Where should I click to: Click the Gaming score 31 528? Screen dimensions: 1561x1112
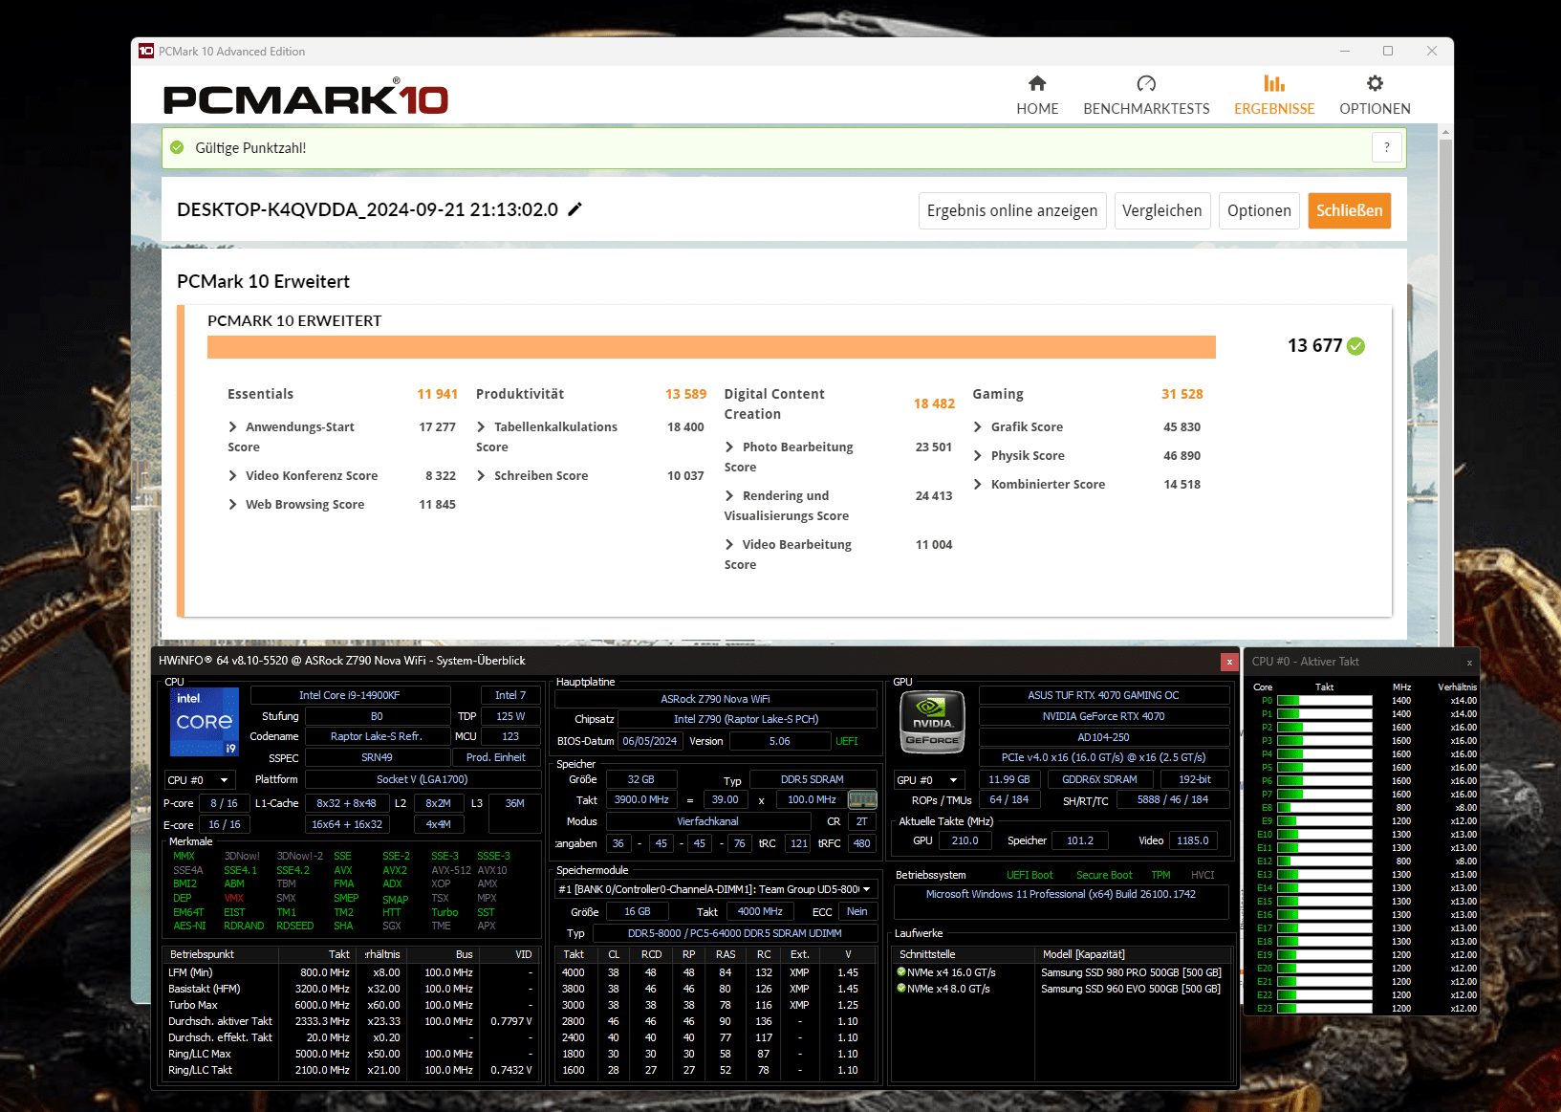[x=1182, y=394]
